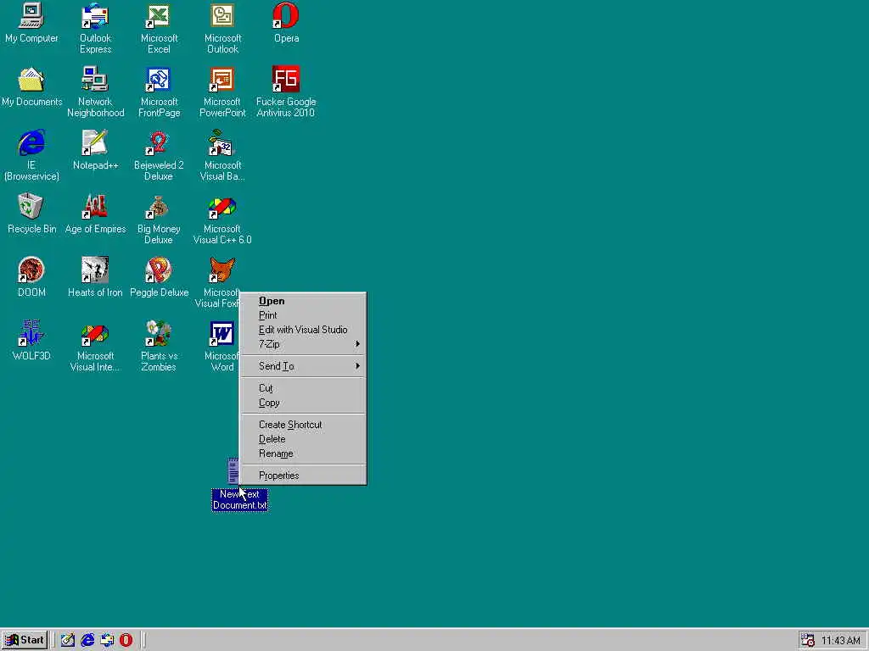Choose Edit with Visual Studio
Screen dimensions: 869x651
[303, 330]
